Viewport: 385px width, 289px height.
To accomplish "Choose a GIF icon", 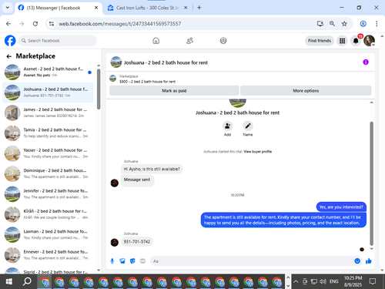I will click(x=142, y=261).
